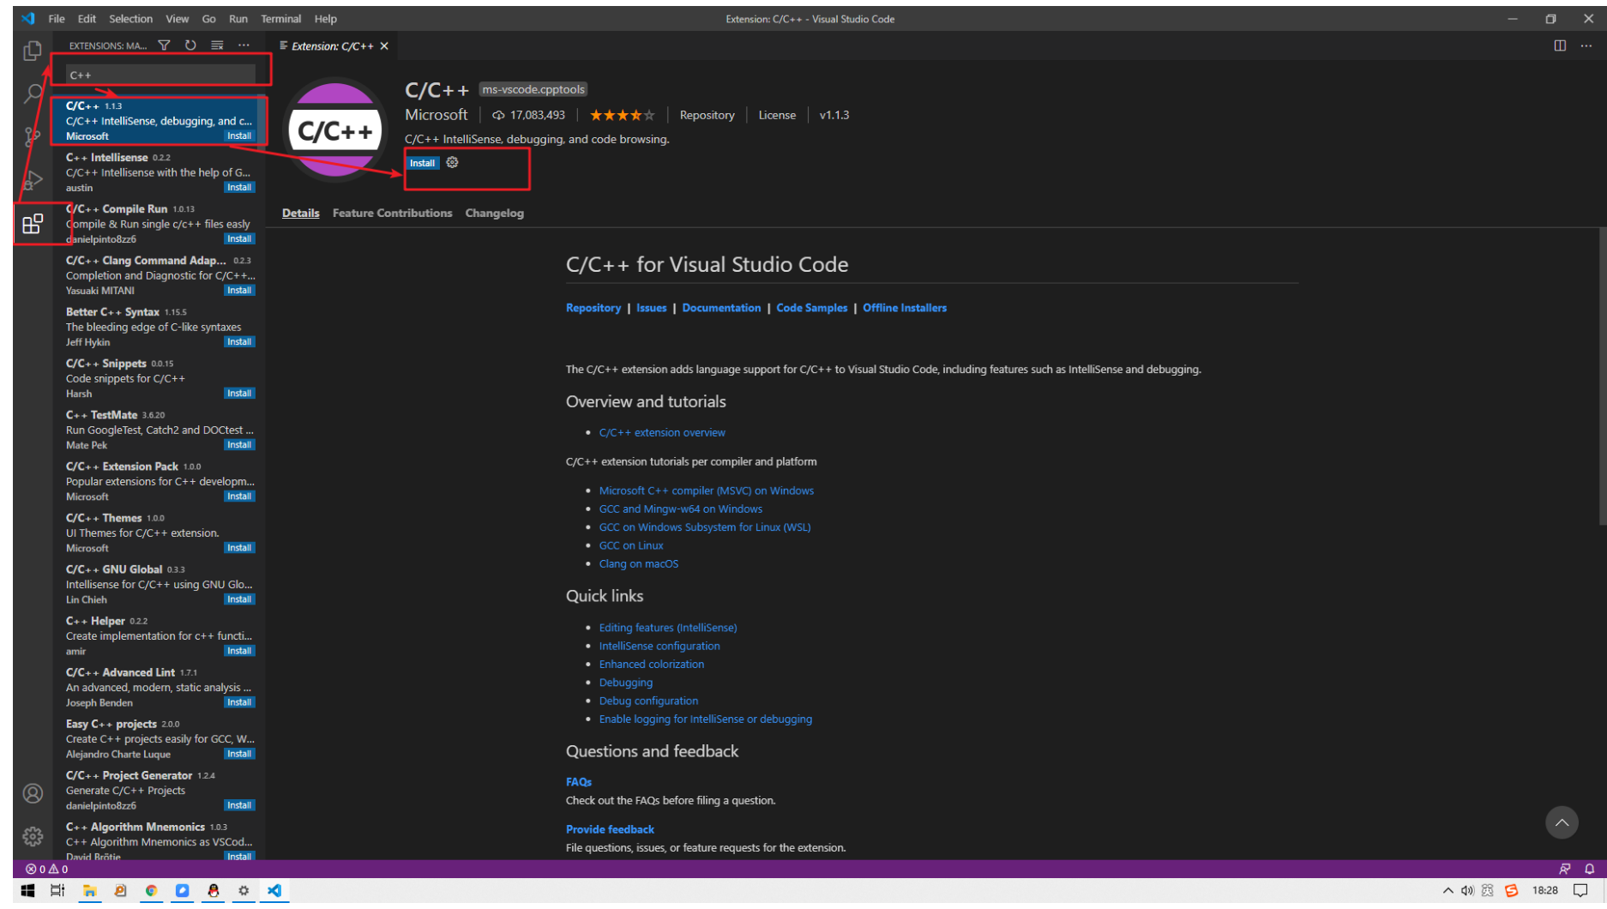Select C++ TestMate extension in list
Screen dimensions: 1607x909
click(159, 430)
